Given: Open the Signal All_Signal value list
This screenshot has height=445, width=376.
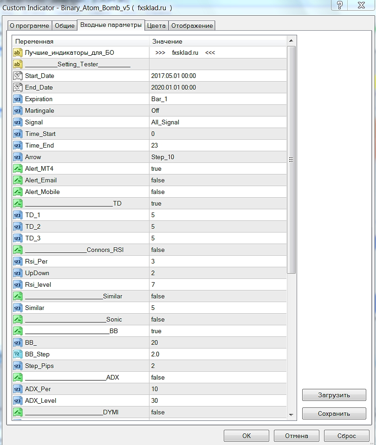Looking at the screenshot, I should tap(218, 123).
